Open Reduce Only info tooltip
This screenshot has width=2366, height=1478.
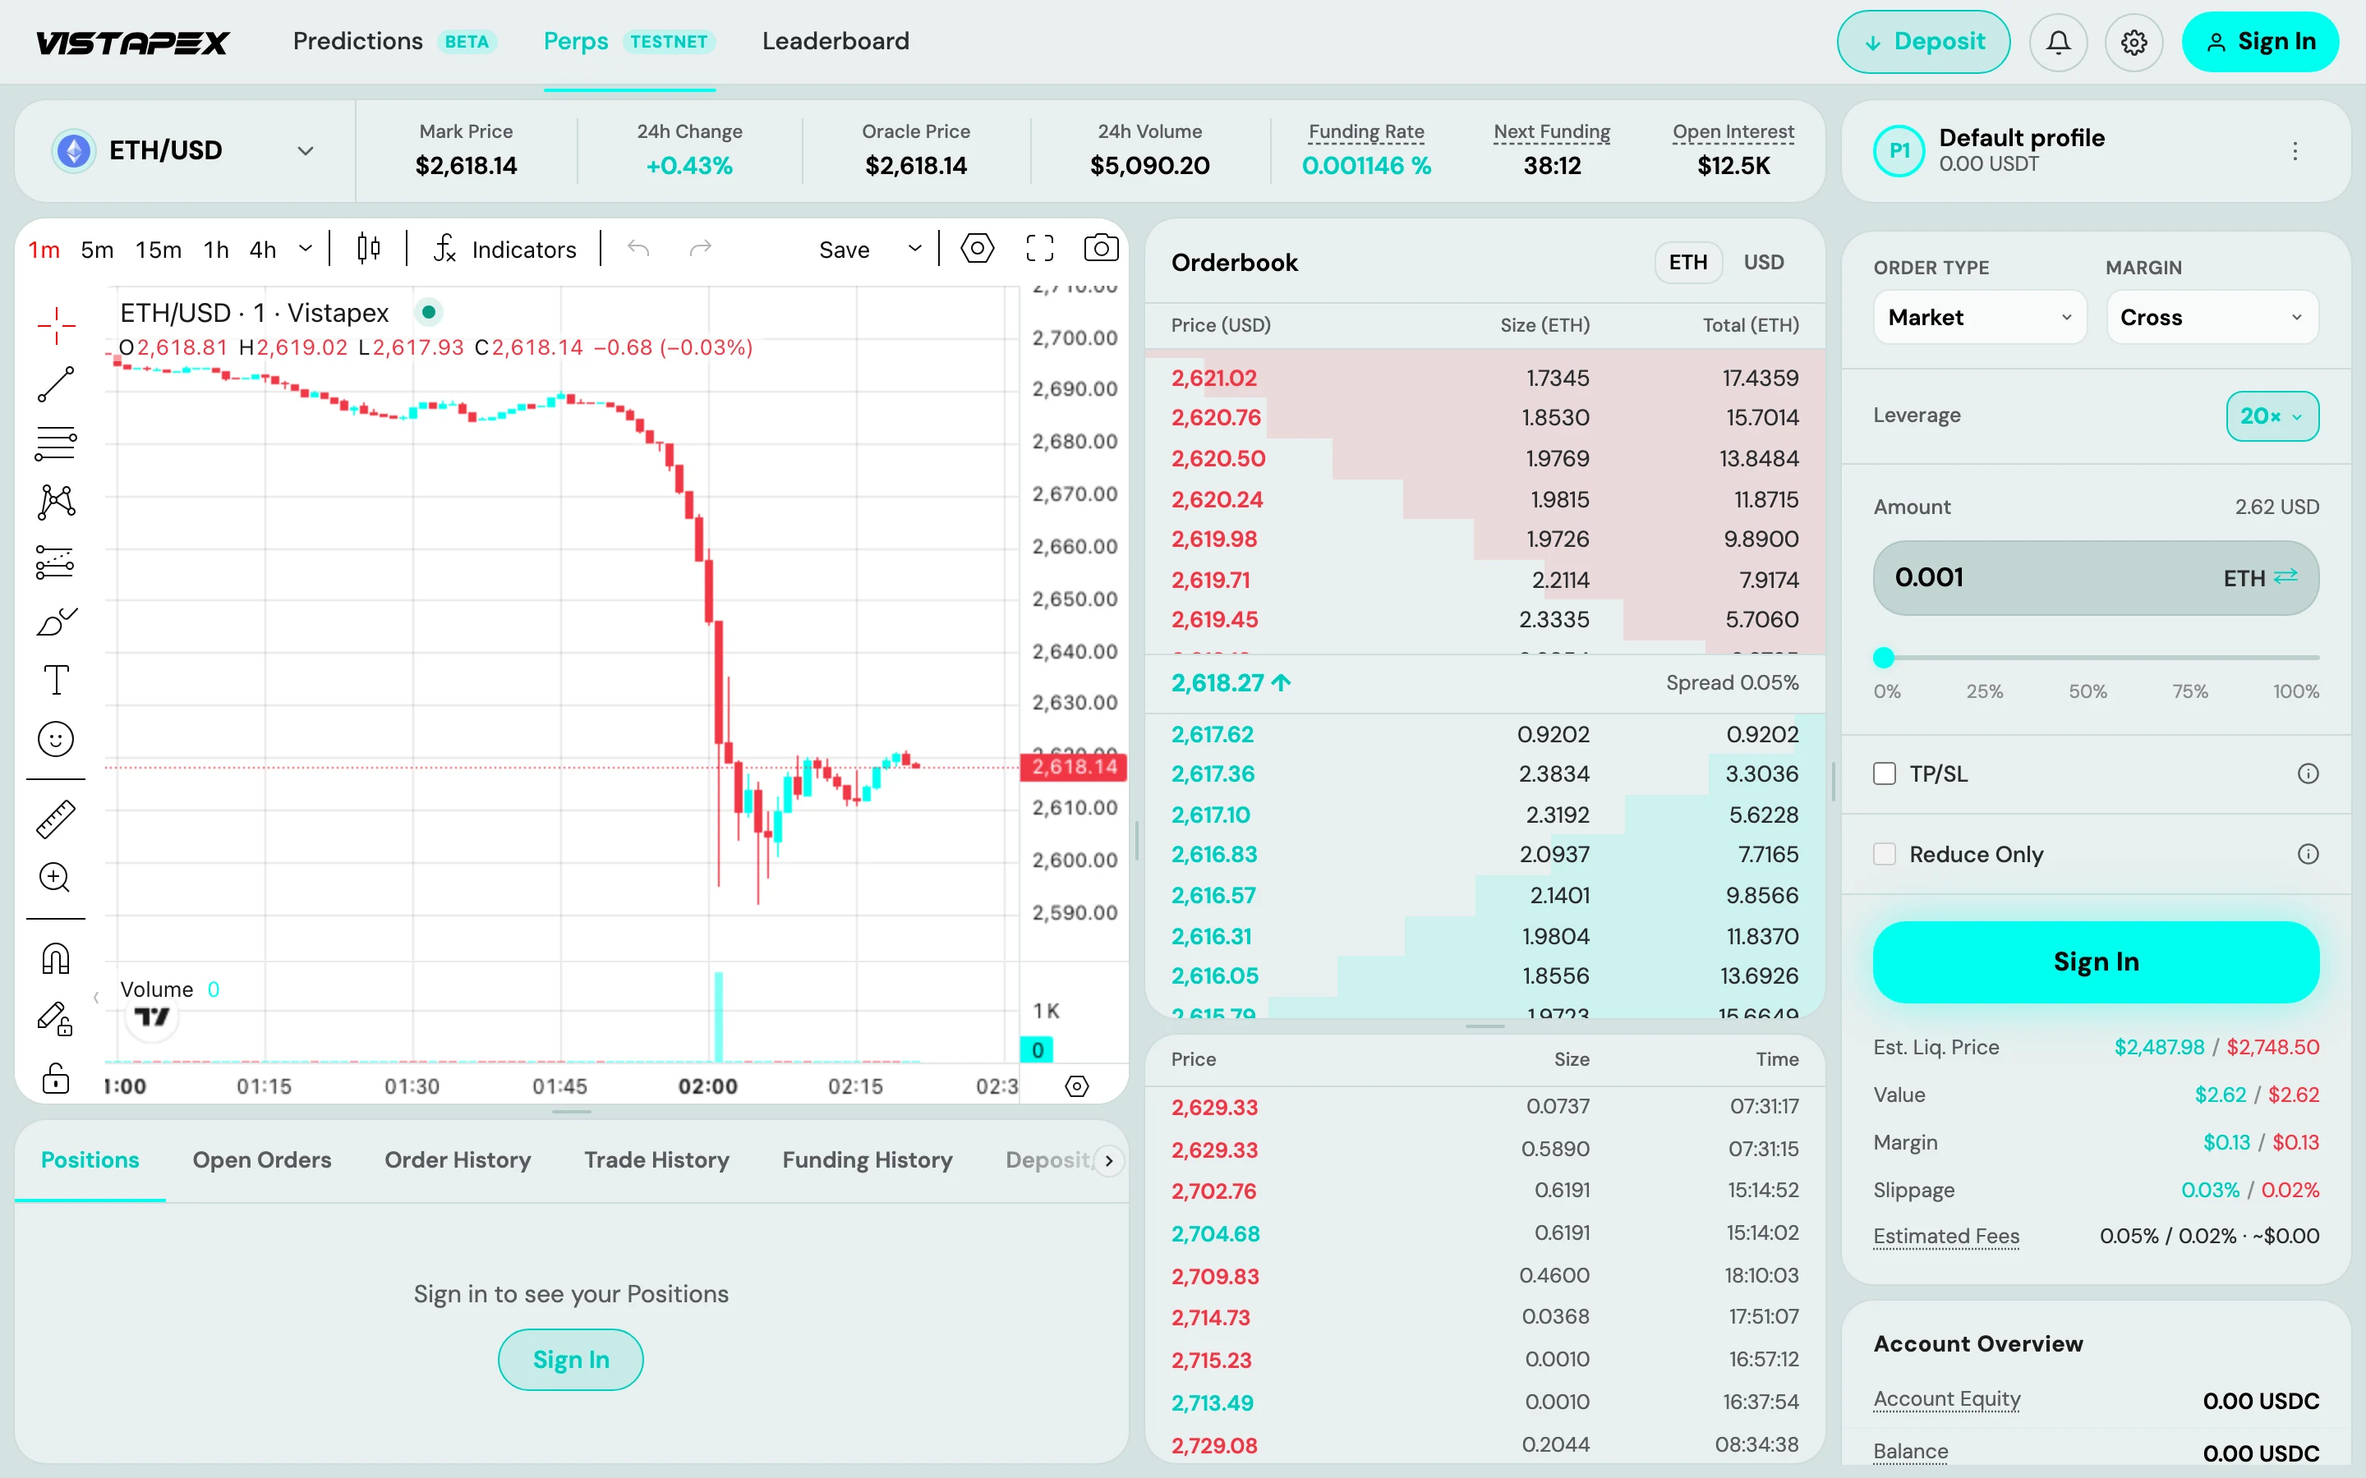coord(2308,854)
